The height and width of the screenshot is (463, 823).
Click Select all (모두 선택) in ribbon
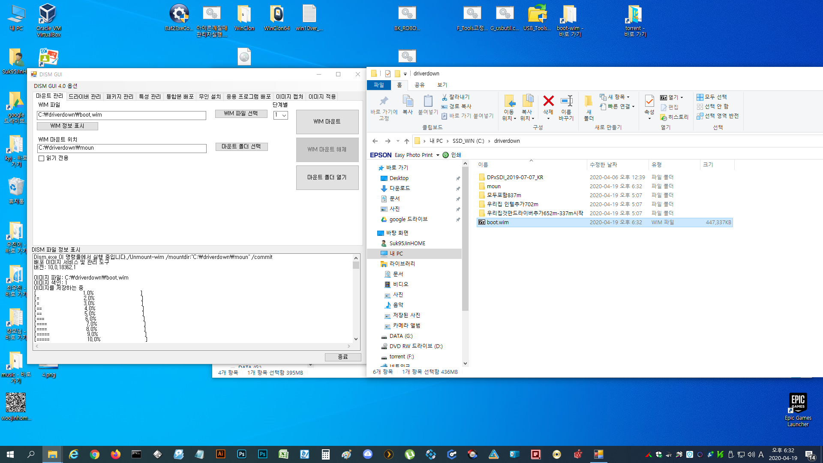(x=712, y=97)
